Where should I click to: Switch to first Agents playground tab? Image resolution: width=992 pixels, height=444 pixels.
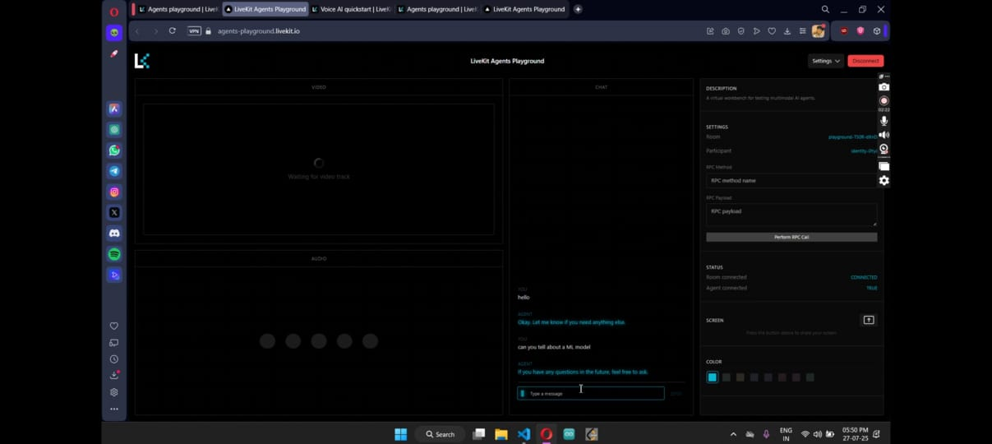pos(177,9)
